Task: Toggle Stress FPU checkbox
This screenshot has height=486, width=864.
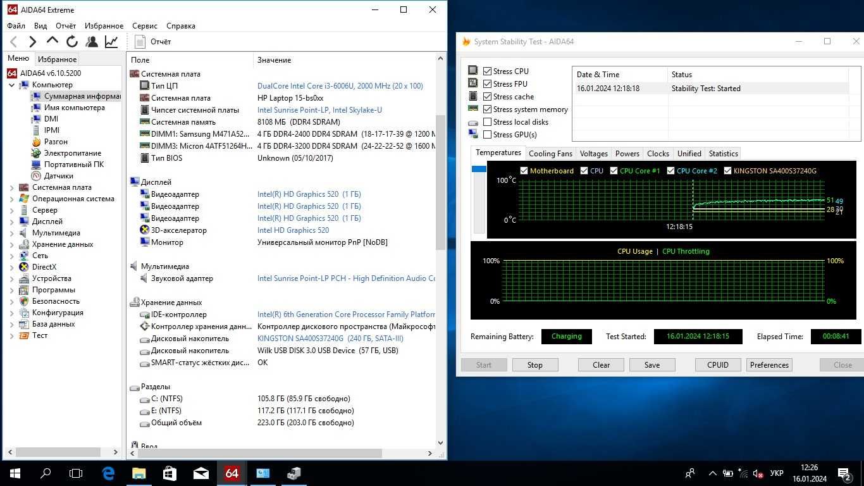Action: (x=487, y=84)
